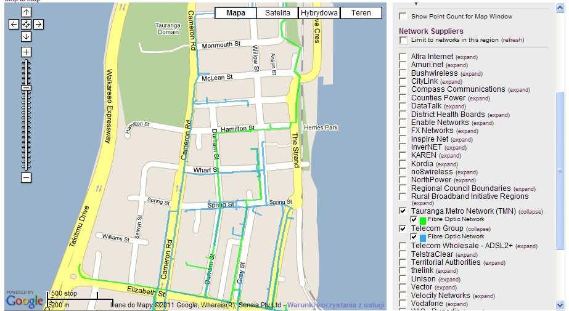This screenshot has width=569, height=311.
Task: Check the Vector checkbox
Action: pyautogui.click(x=403, y=287)
